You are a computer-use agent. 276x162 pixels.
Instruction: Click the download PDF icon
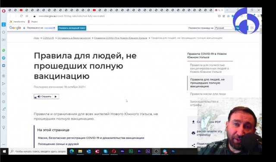(x=193, y=122)
